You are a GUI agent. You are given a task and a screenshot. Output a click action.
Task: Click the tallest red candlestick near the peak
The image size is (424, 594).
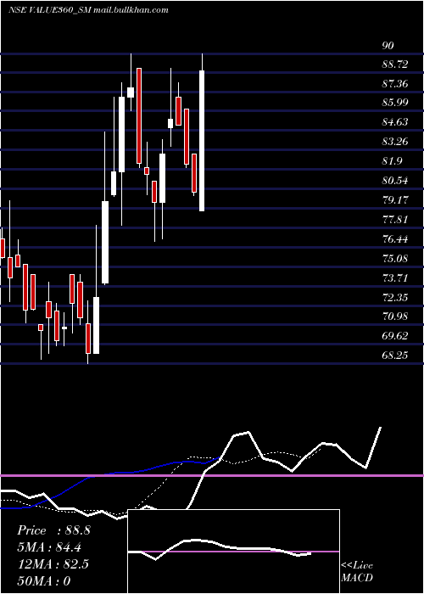pos(139,116)
